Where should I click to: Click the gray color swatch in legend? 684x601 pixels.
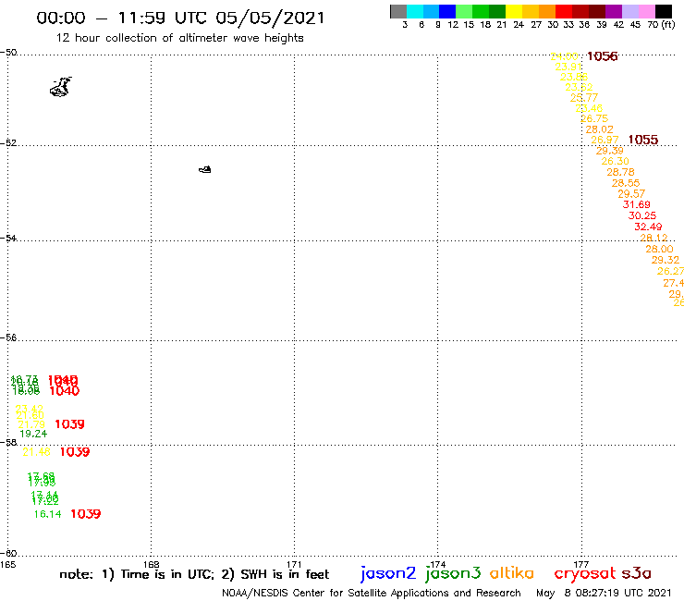coord(398,11)
